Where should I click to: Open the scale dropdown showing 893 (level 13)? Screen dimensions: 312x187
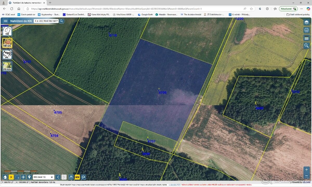[x=43, y=177]
